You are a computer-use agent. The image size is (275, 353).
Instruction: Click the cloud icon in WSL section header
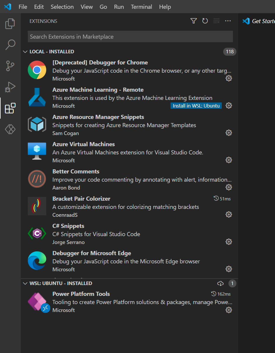tap(220, 283)
